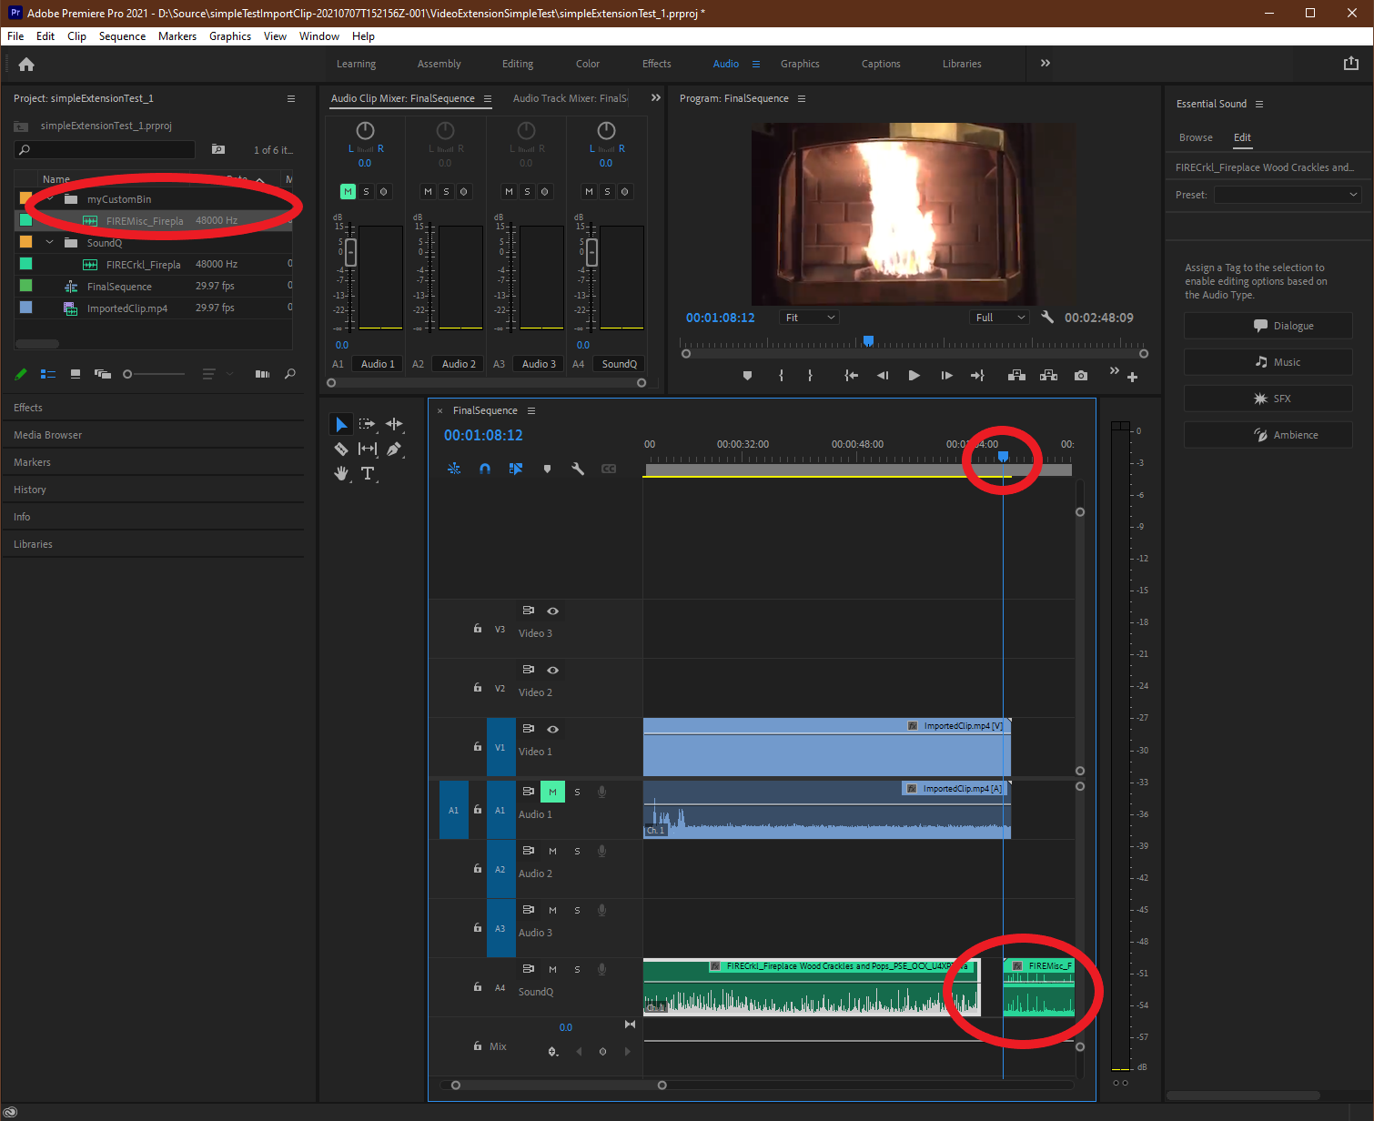Click the Captions track options icon

pyautogui.click(x=609, y=469)
